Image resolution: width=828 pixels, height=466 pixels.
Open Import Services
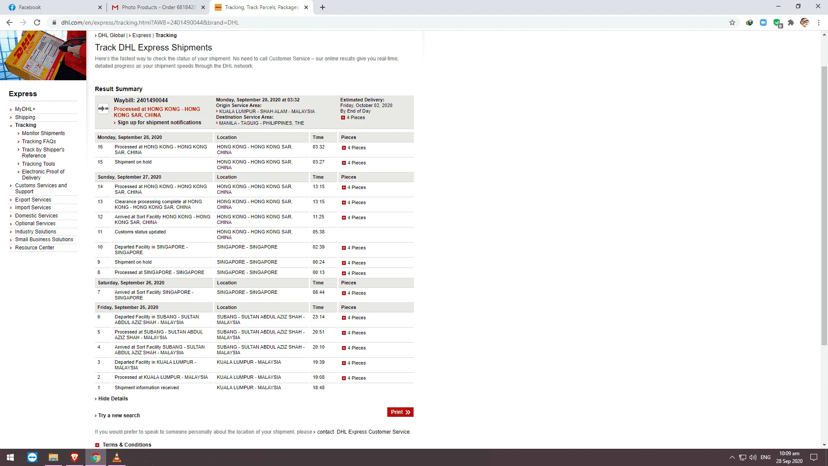pos(33,208)
